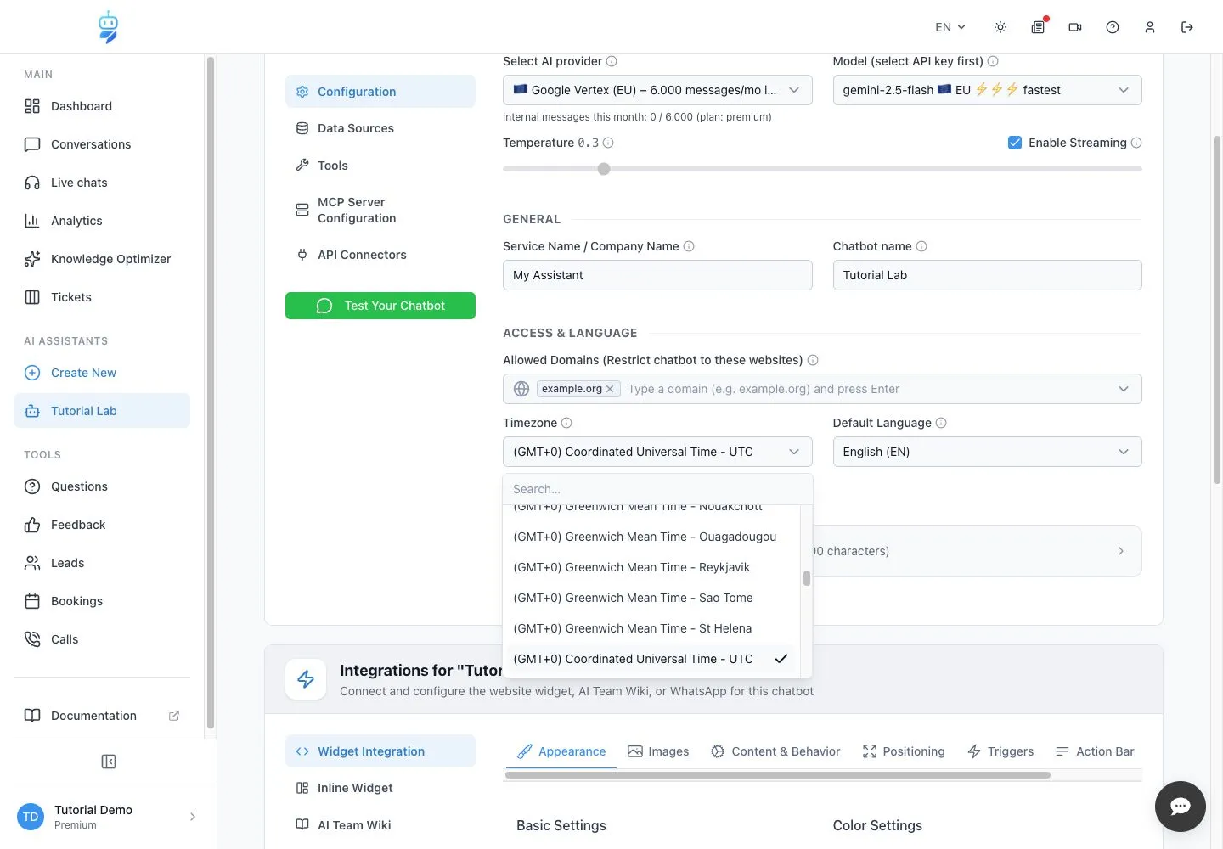Open the news notifications icon with red dot
The height and width of the screenshot is (849, 1223).
click(x=1038, y=27)
